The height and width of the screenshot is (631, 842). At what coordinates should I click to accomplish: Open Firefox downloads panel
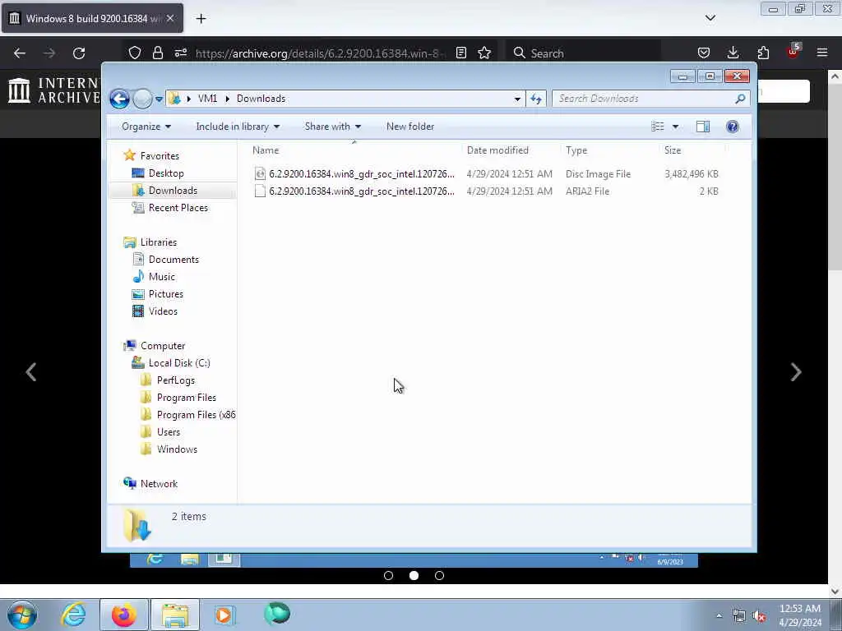pyautogui.click(x=733, y=53)
